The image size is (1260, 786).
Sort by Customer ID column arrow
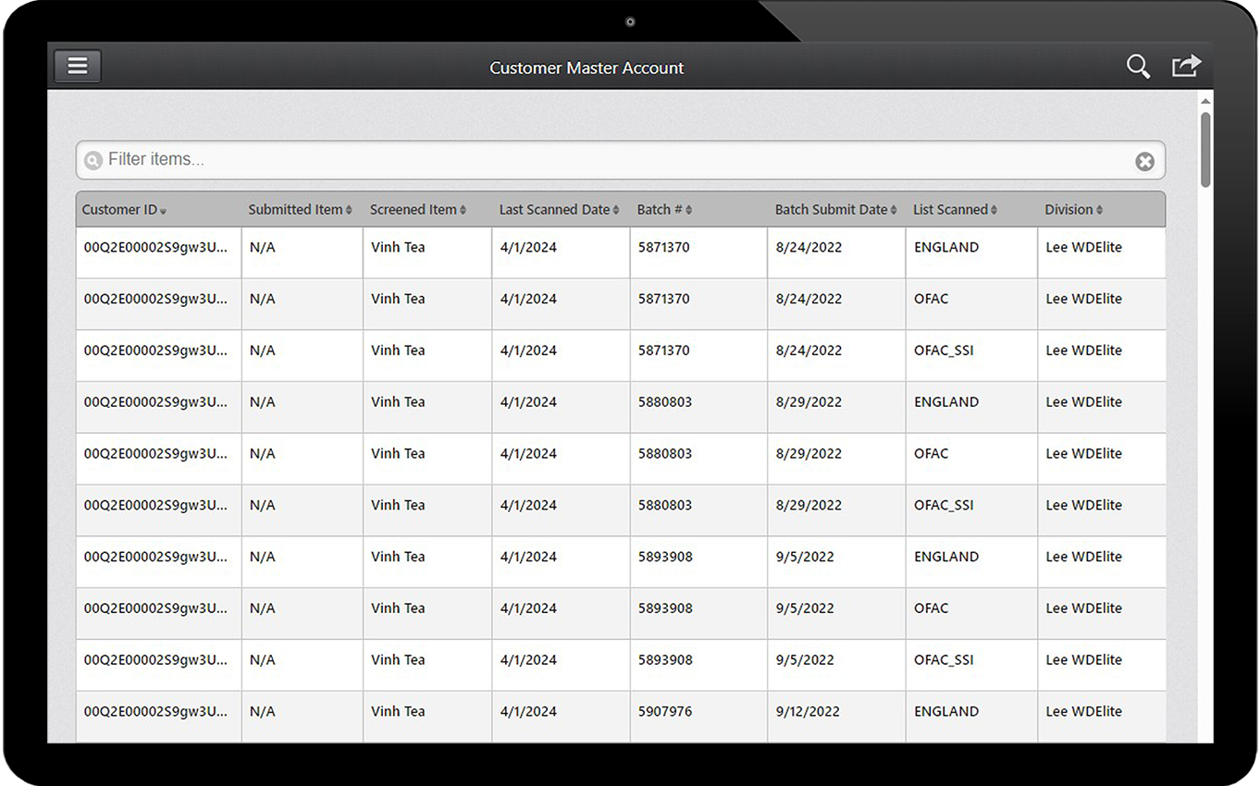[x=164, y=211]
